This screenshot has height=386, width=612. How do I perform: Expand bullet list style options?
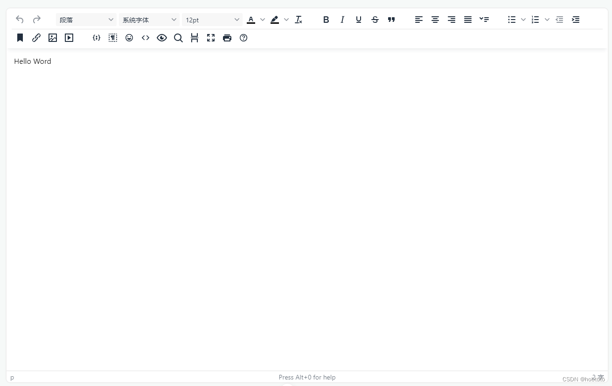point(523,20)
